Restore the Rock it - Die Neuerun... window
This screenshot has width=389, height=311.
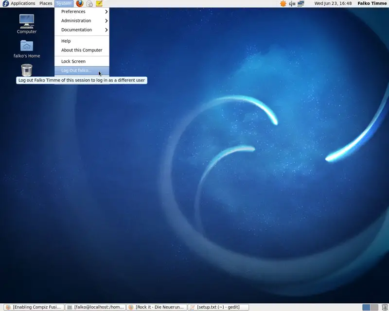click(x=157, y=307)
